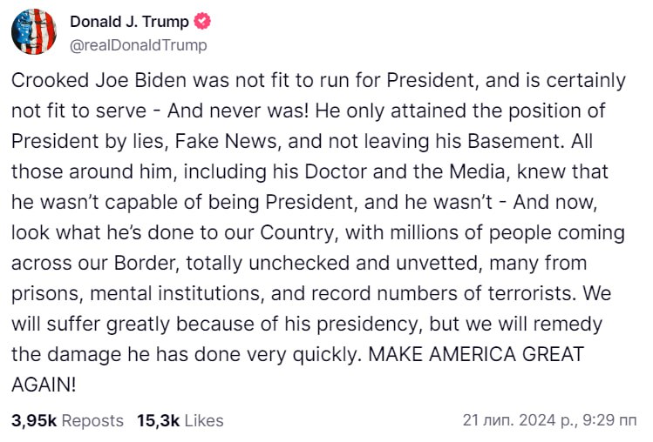Open the profile avatar picture

tap(33, 33)
